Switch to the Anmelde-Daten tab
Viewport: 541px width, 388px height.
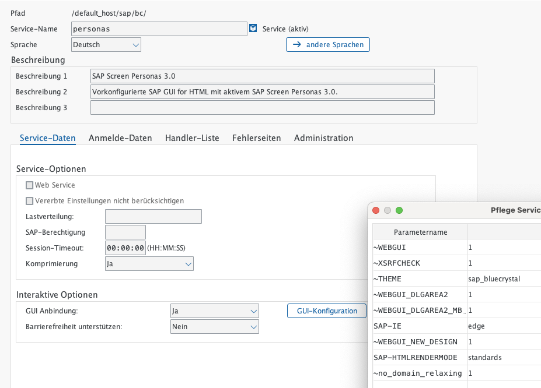click(120, 138)
